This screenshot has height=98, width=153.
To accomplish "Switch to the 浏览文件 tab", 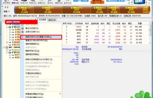I will [x=52, y=20].
